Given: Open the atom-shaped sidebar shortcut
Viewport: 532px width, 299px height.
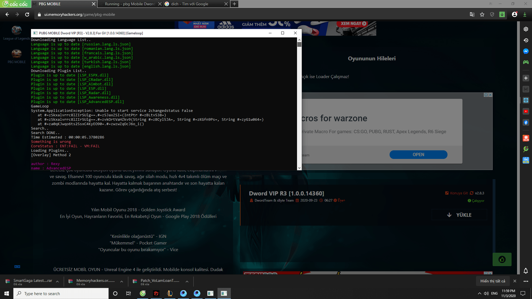Looking at the screenshot, I should pyautogui.click(x=526, y=100).
